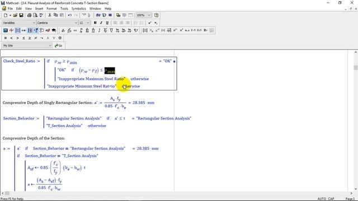Save the worksheet with the floppy disk icon

coord(21,15)
